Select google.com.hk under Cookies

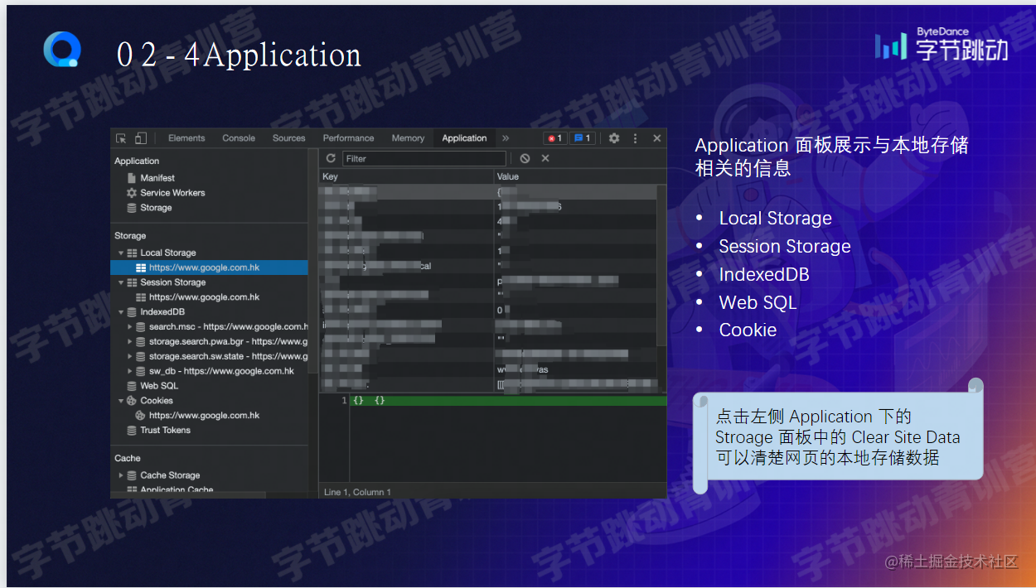[204, 416]
